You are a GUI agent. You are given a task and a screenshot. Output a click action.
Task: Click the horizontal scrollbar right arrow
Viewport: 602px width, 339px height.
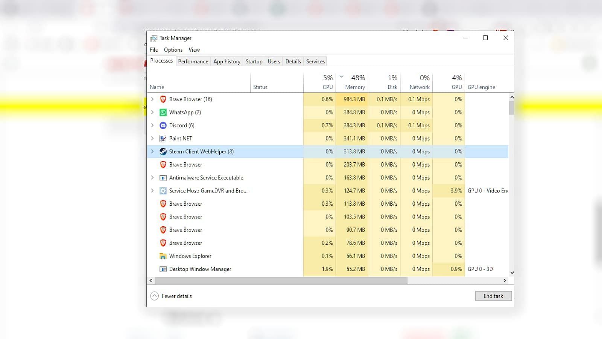coord(505,281)
